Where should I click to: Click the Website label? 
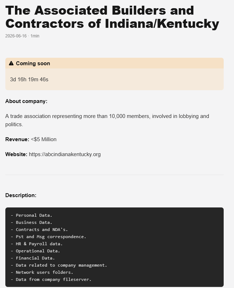coord(16,154)
